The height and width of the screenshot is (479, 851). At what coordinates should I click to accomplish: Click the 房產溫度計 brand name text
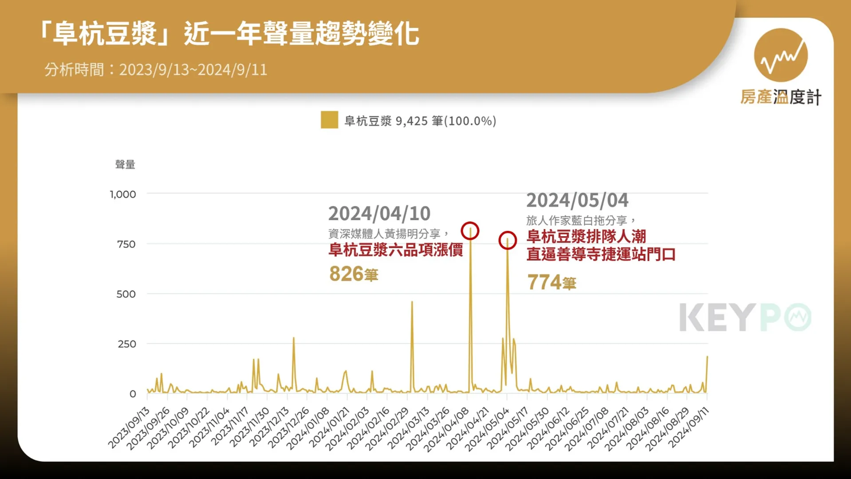pos(781,97)
